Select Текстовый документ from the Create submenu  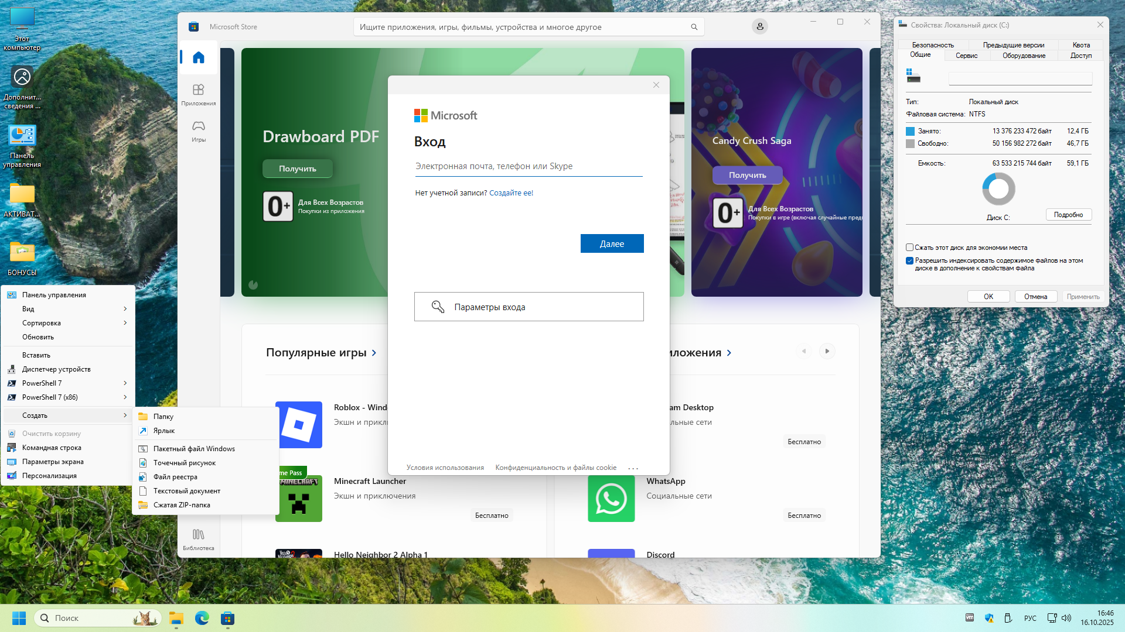(x=186, y=491)
